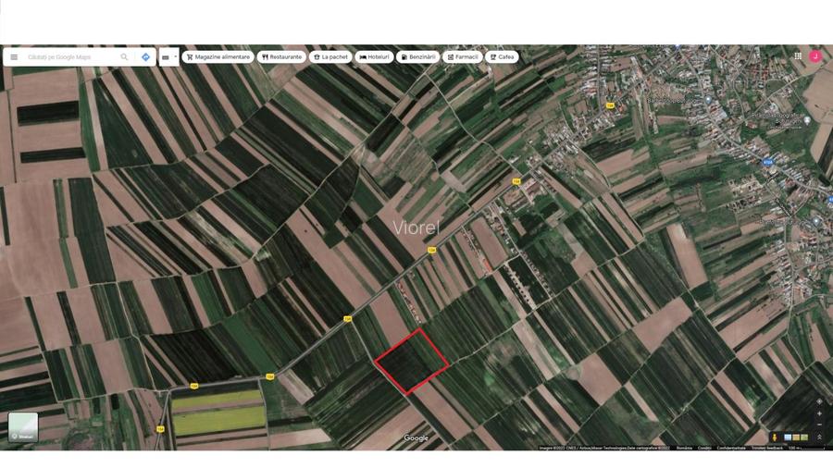
Task: Open the Google account avatar
Action: (815, 56)
